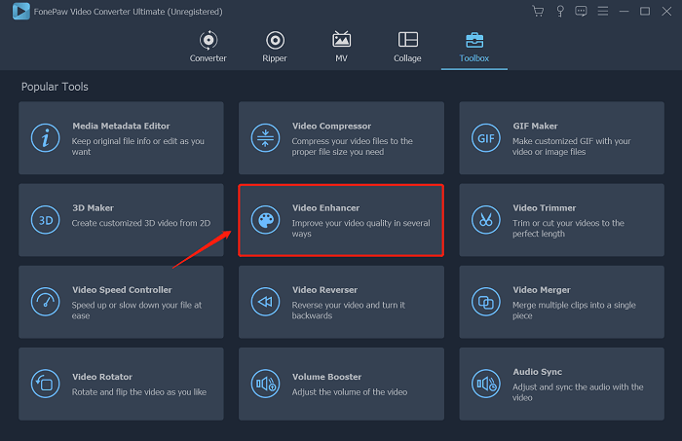The width and height of the screenshot is (682, 441).
Task: Click the Video Merger icon
Action: 486,302
